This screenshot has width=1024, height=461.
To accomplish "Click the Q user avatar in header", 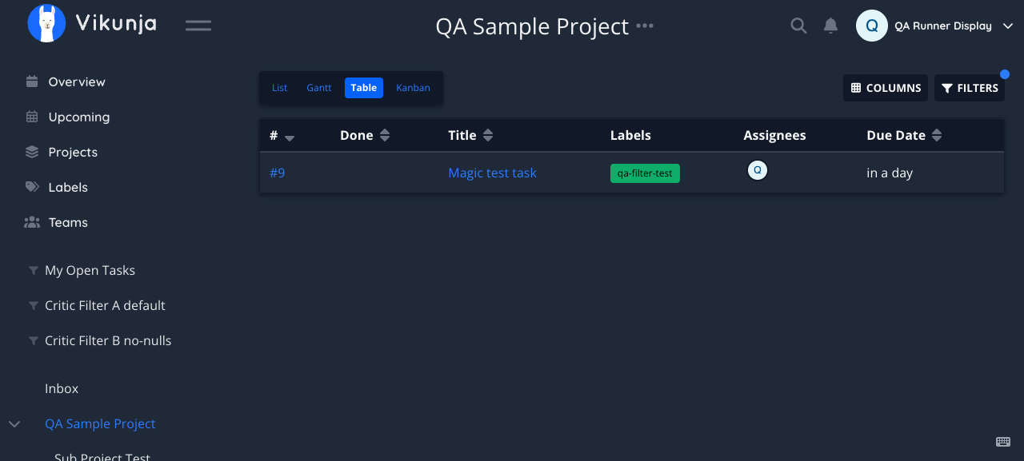I will pyautogui.click(x=872, y=26).
